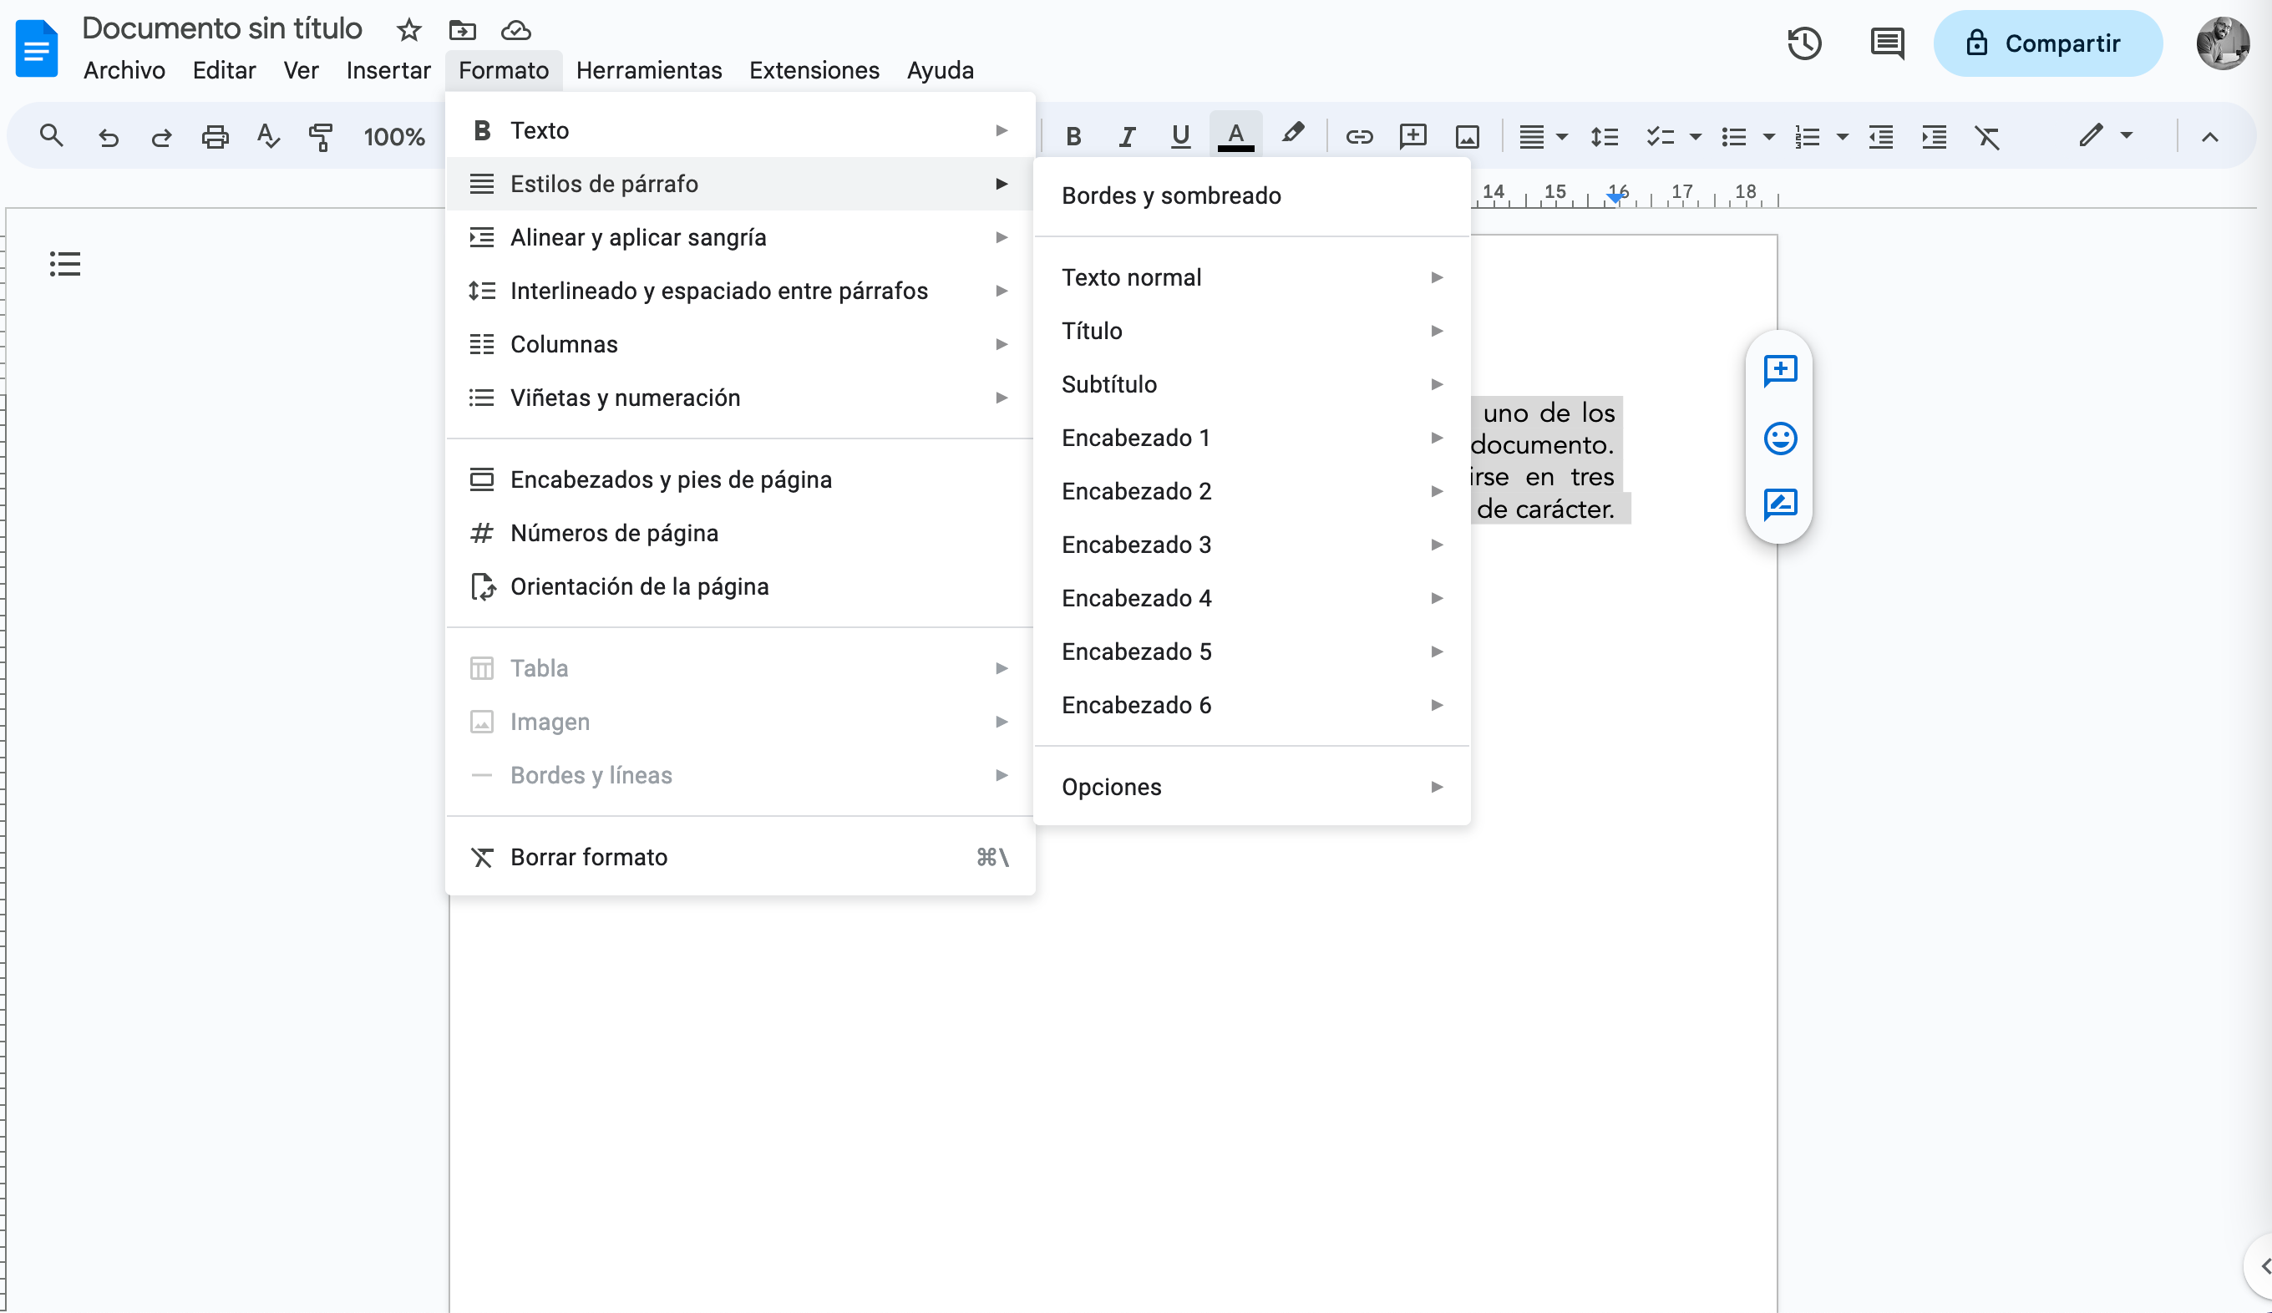The width and height of the screenshot is (2272, 1313).
Task: Click the insert link icon
Action: 1359,137
